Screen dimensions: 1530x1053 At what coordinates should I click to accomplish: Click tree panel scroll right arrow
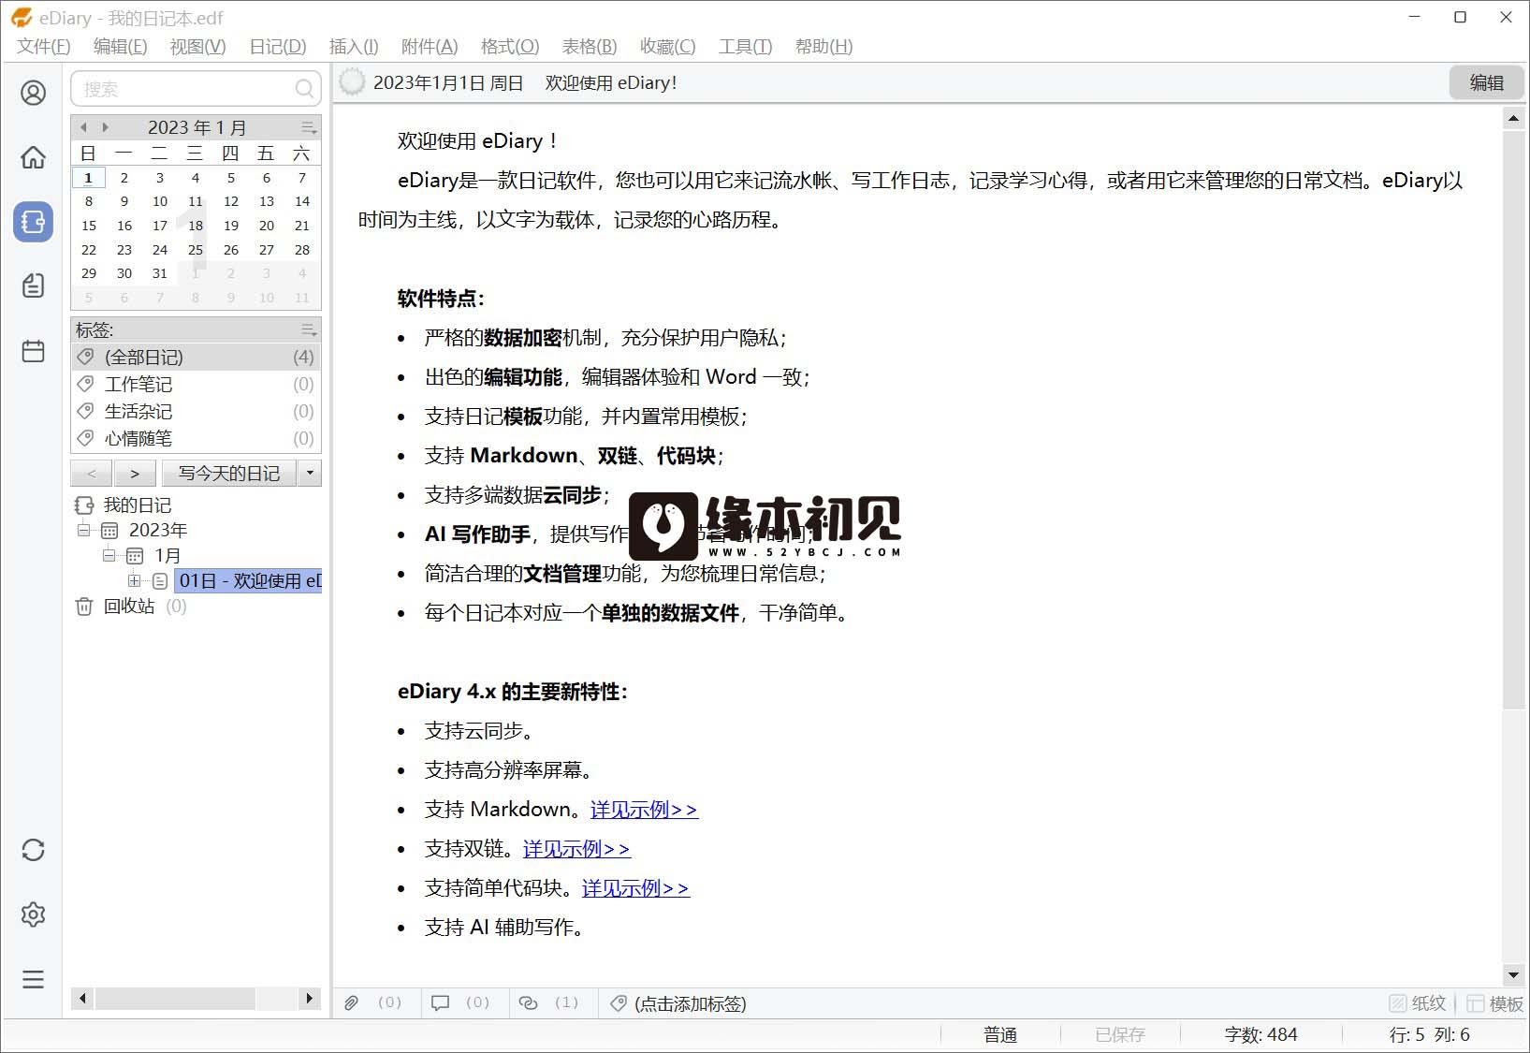[309, 999]
